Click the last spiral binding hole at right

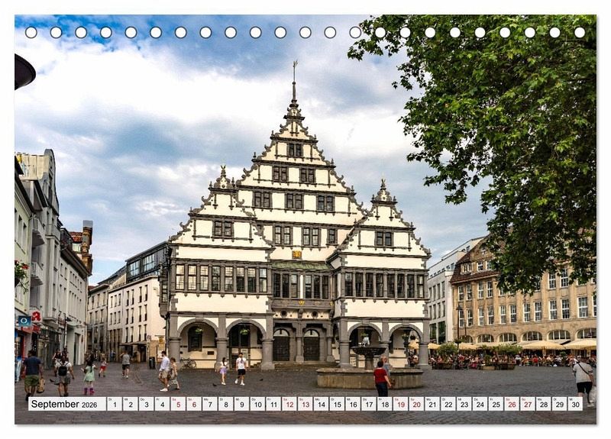click(x=580, y=32)
